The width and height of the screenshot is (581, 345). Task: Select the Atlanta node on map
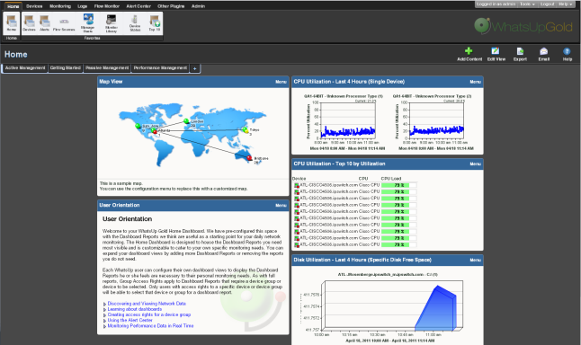pyautogui.click(x=155, y=130)
